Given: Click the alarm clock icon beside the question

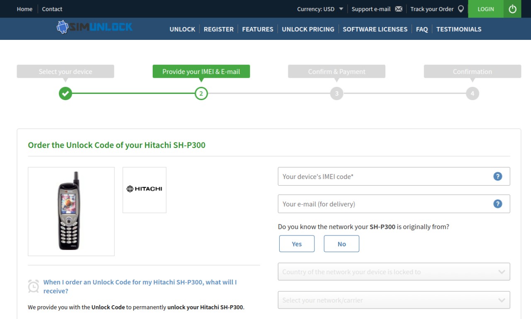Looking at the screenshot, I should click(x=34, y=286).
